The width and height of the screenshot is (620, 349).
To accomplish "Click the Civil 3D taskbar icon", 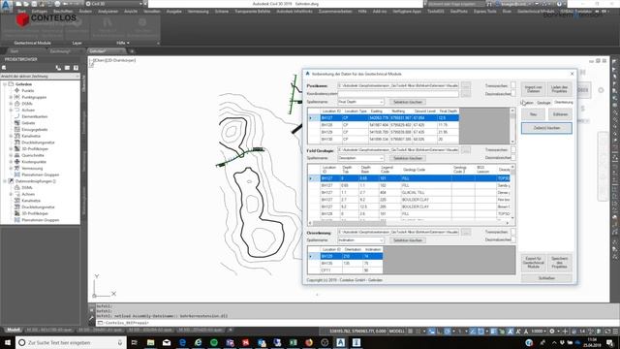I will click(x=340, y=342).
